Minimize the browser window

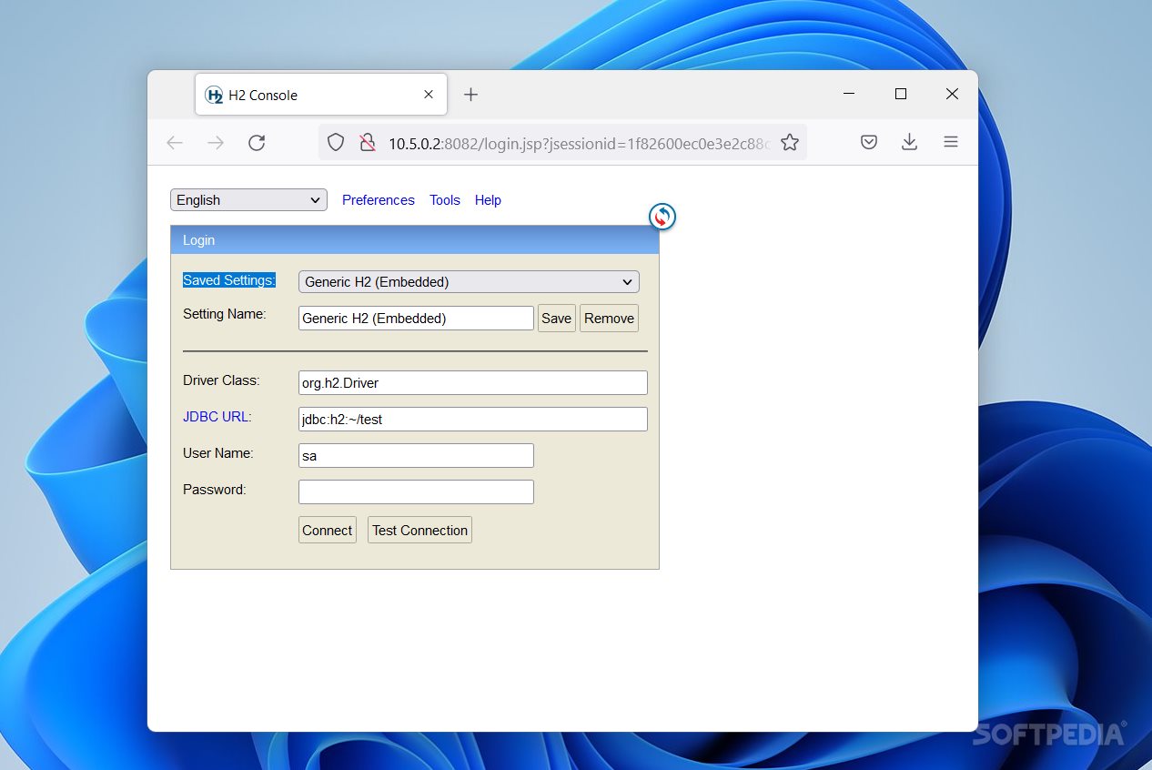click(849, 94)
